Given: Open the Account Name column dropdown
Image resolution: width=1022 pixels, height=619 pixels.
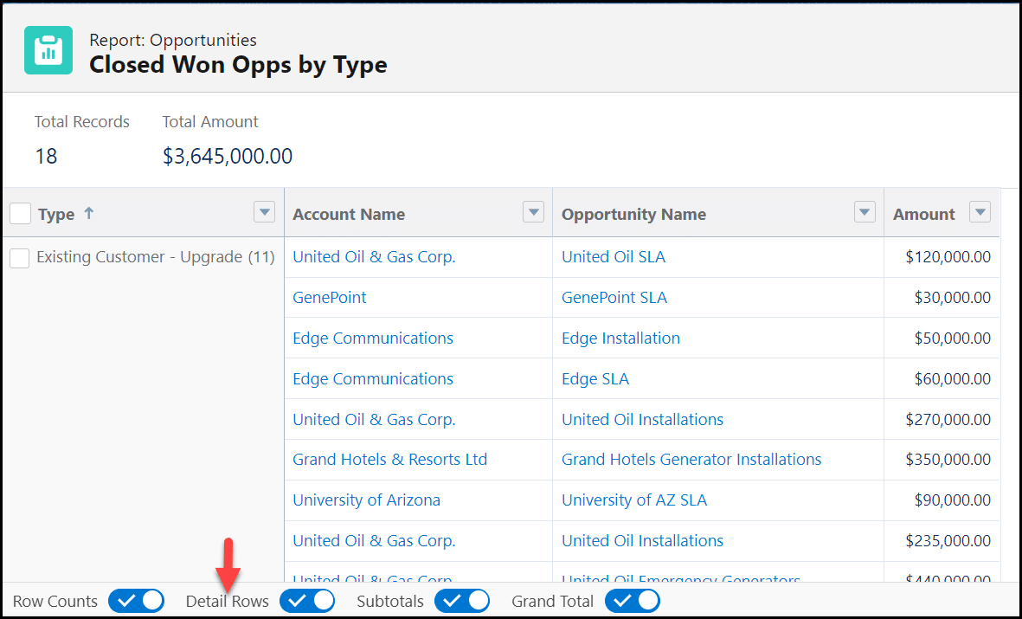Looking at the screenshot, I should click(534, 212).
